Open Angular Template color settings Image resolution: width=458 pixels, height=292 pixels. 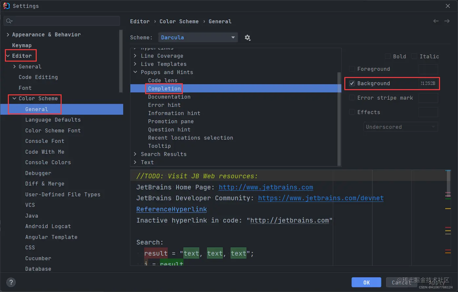click(x=51, y=237)
